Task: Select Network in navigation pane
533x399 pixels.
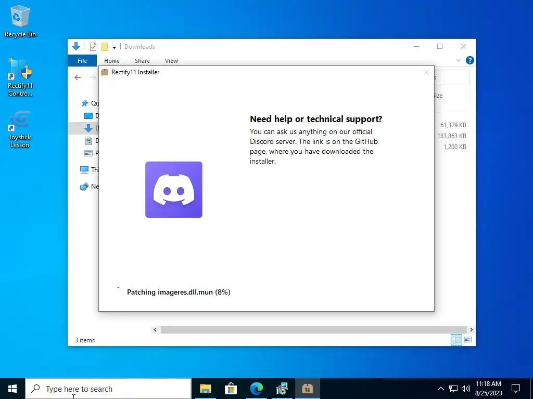Action: pyautogui.click(x=89, y=187)
